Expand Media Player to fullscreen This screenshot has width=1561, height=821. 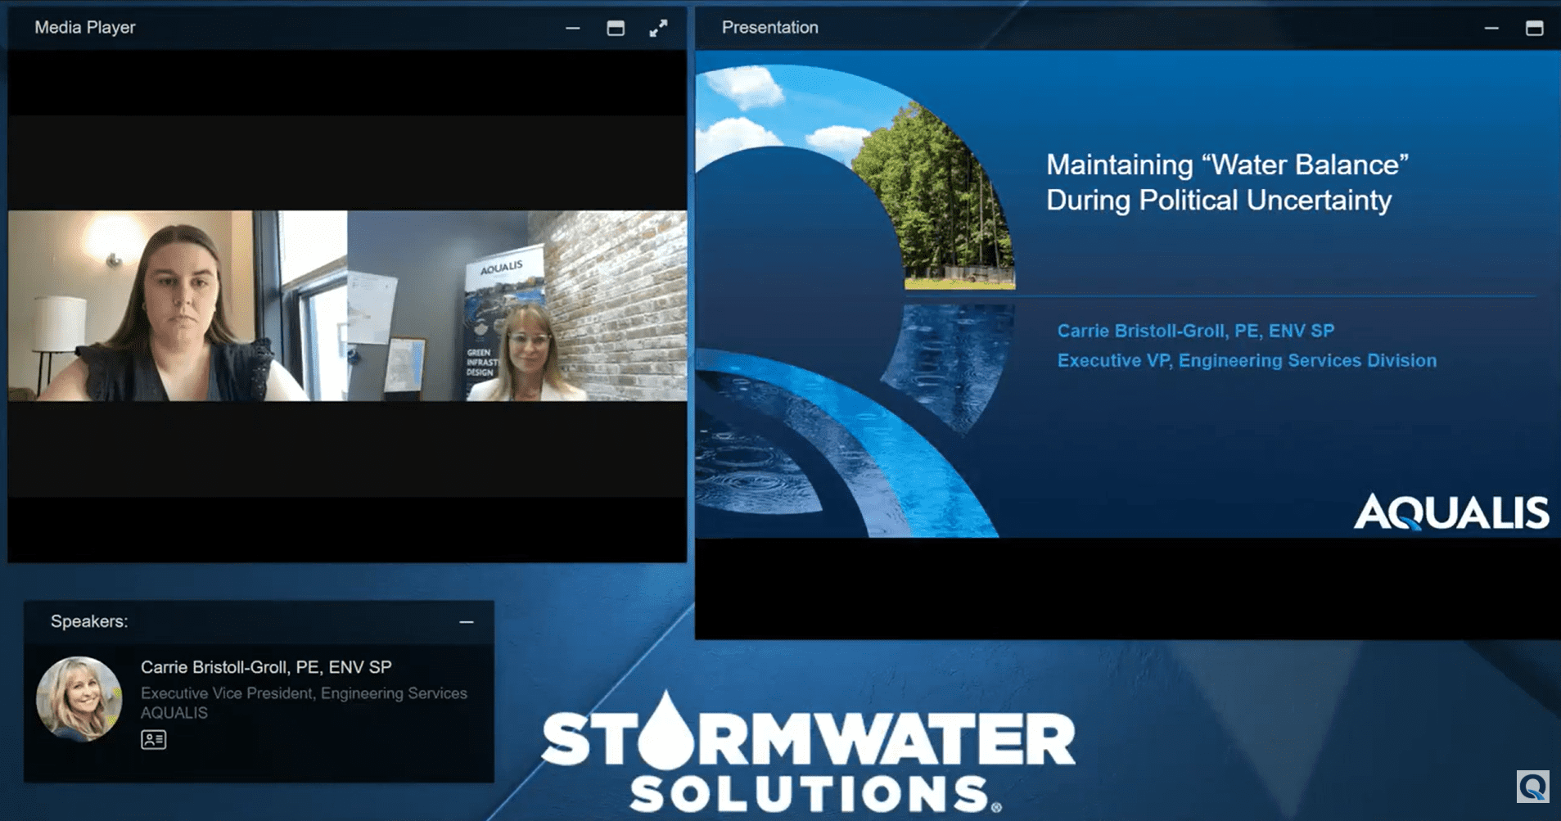(x=658, y=29)
